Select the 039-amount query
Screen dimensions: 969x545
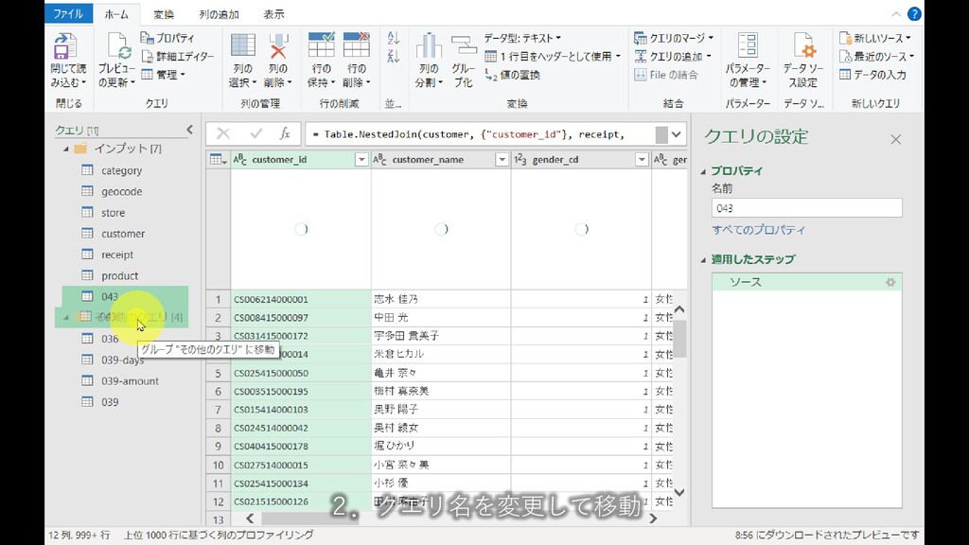click(130, 380)
